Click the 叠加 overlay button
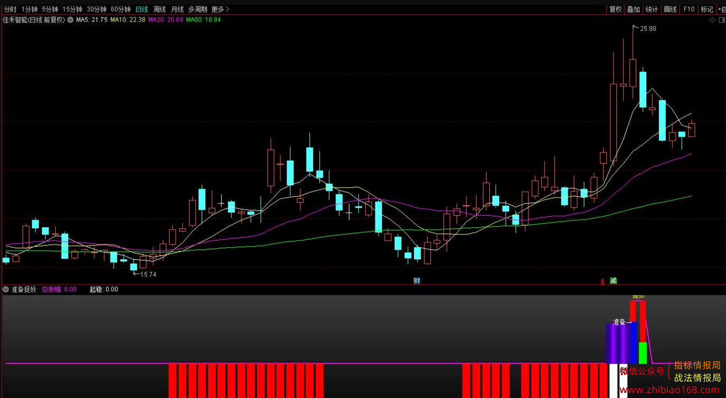 tap(633, 10)
